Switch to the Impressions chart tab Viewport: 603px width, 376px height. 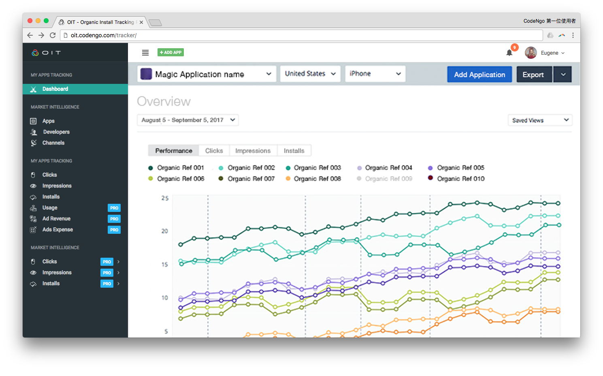click(x=253, y=151)
